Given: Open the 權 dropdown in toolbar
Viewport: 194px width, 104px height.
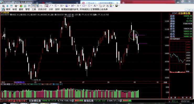Looking at the screenshot, I should 16,6.
